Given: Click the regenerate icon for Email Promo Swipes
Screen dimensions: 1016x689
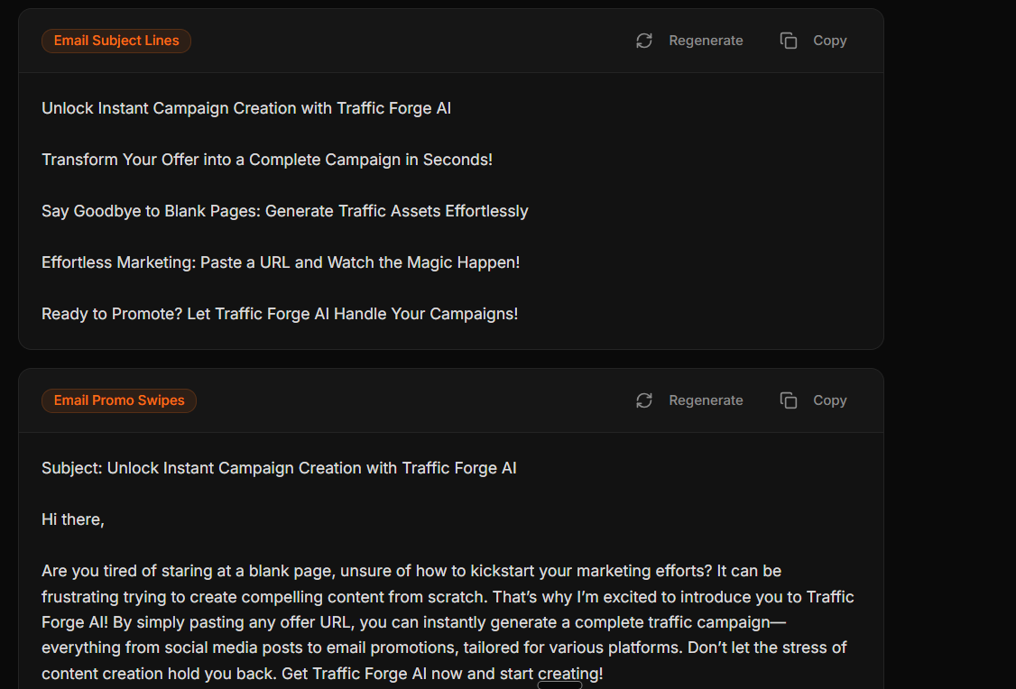Looking at the screenshot, I should pyautogui.click(x=644, y=400).
